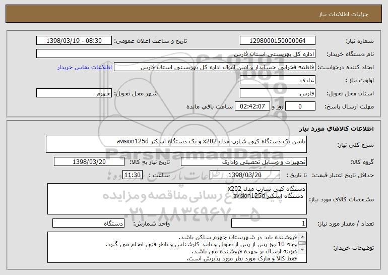The width and height of the screenshot is (388, 275).
Task: Click the quantity field showing 1
Action: click(x=269, y=223)
